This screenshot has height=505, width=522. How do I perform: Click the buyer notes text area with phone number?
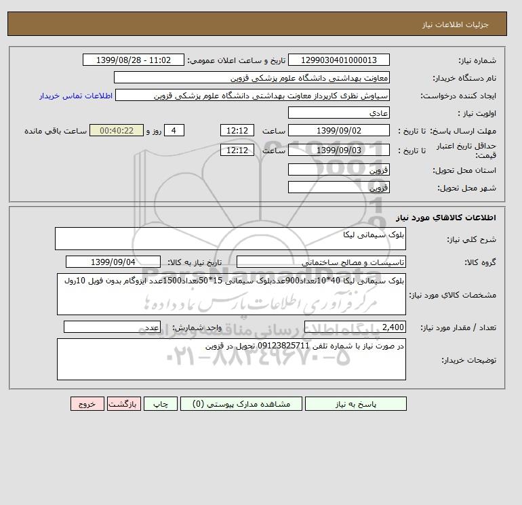231,359
